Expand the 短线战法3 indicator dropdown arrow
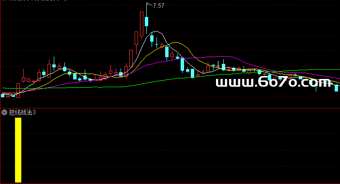This screenshot has height=184, width=340. coord(4,112)
